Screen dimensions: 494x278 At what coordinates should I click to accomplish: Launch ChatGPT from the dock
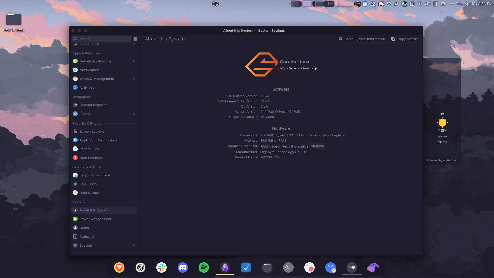140,267
